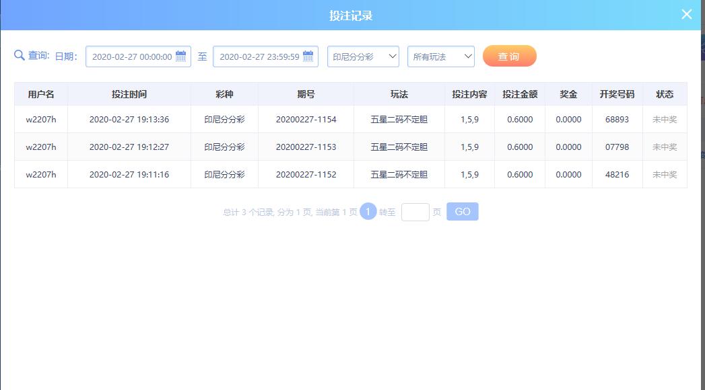Click bet time 2020-02-27 19:13:36
The width and height of the screenshot is (705, 390).
pos(129,120)
